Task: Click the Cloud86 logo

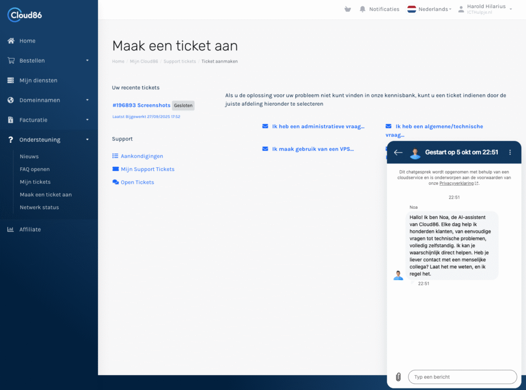Action: (x=25, y=15)
